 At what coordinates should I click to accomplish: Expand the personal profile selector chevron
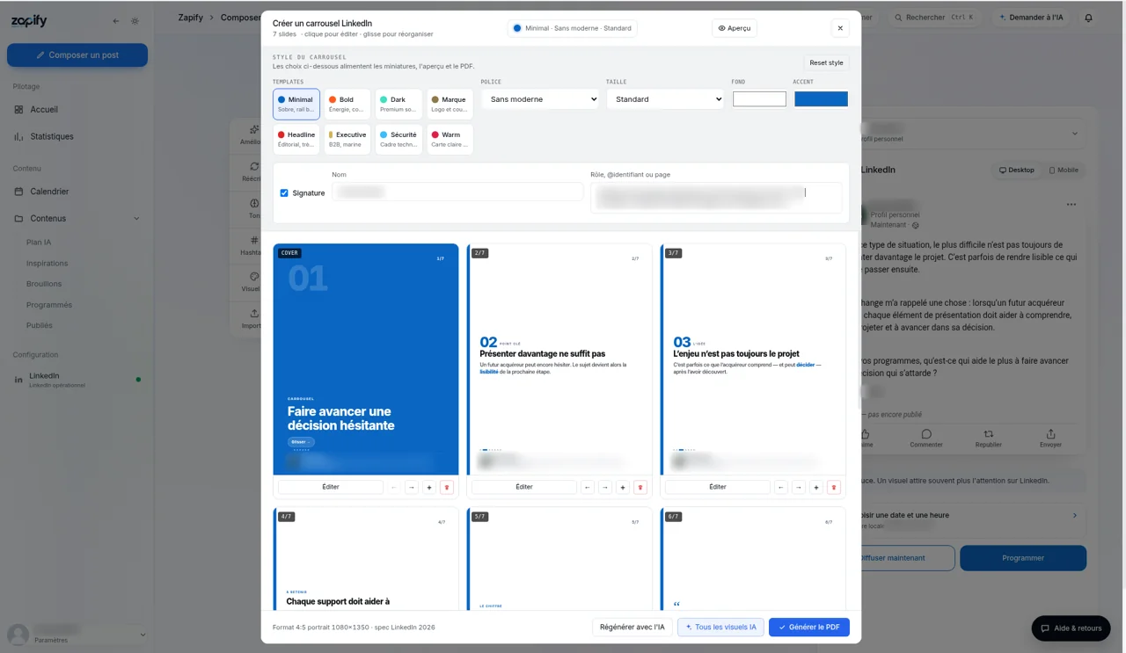1074,134
